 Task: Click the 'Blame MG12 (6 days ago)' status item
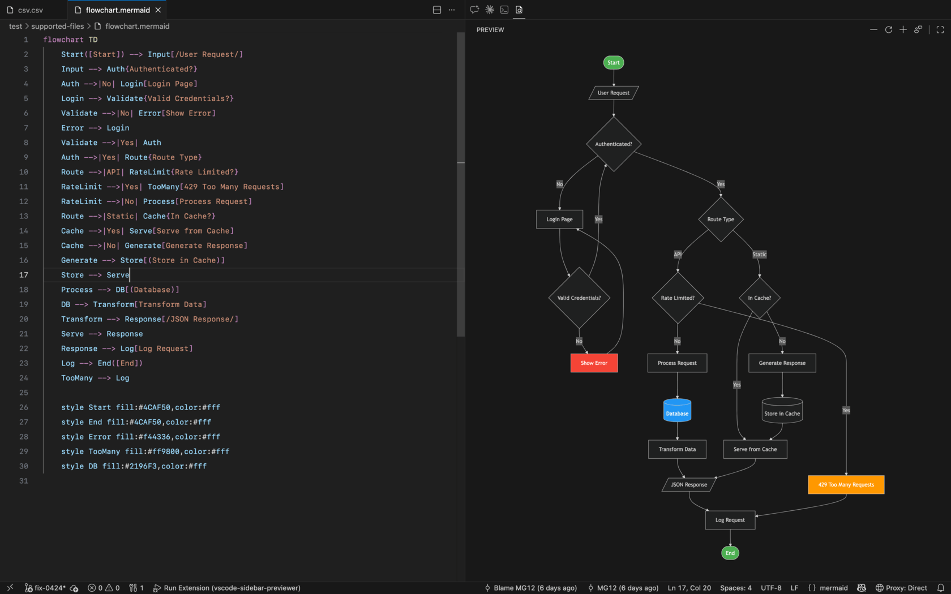[x=530, y=588]
